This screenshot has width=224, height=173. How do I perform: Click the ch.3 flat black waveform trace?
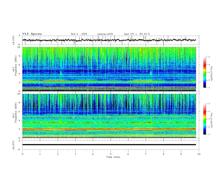[x=109, y=145]
